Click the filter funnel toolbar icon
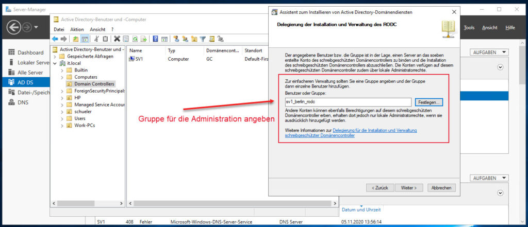Viewport: 528px width, 227px height. point(203,39)
